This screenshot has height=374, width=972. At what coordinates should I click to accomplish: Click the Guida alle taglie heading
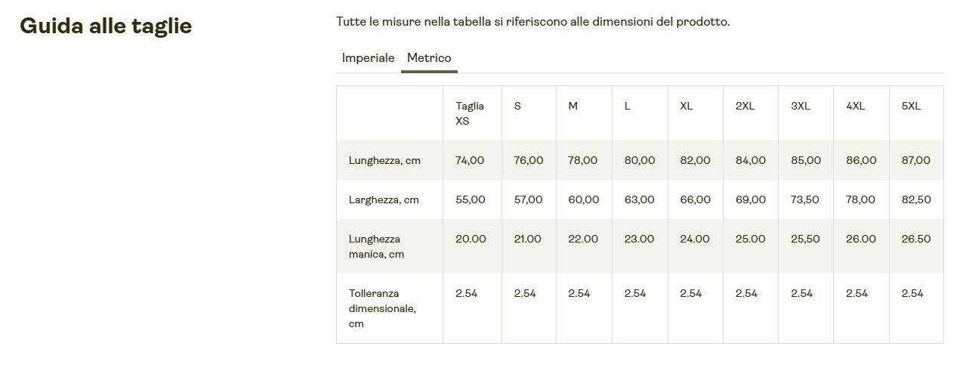pos(106,26)
